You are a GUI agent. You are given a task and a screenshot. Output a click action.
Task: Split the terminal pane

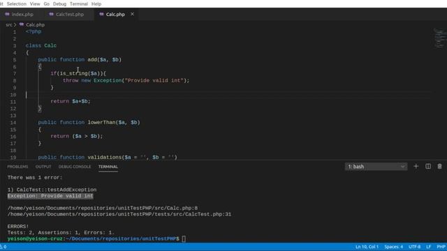coord(428,166)
